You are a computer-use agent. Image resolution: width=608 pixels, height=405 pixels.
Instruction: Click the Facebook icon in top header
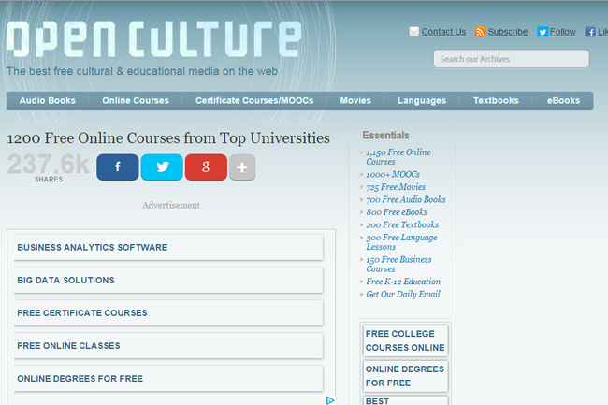click(590, 32)
